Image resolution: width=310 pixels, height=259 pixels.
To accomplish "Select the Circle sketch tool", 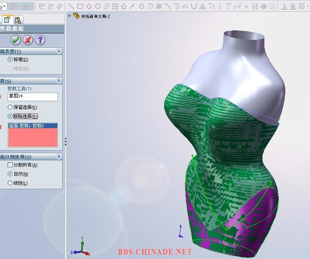I will (98, 6).
